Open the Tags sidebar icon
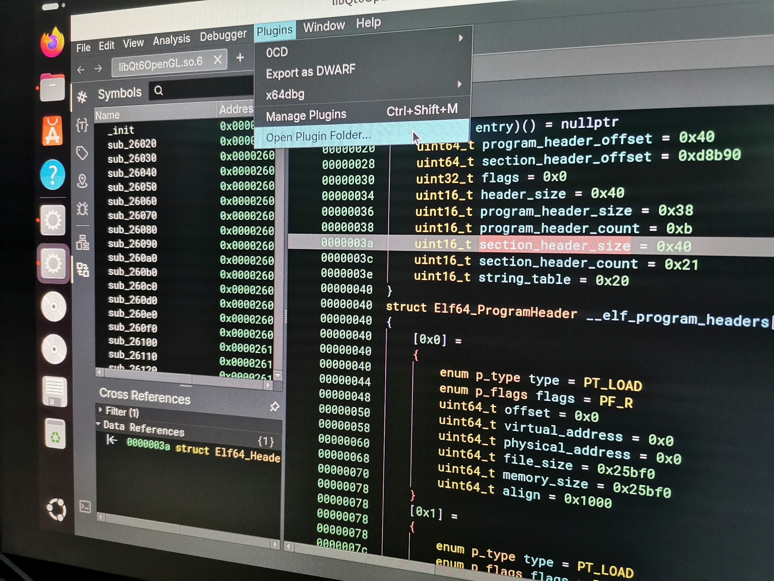 point(82,153)
